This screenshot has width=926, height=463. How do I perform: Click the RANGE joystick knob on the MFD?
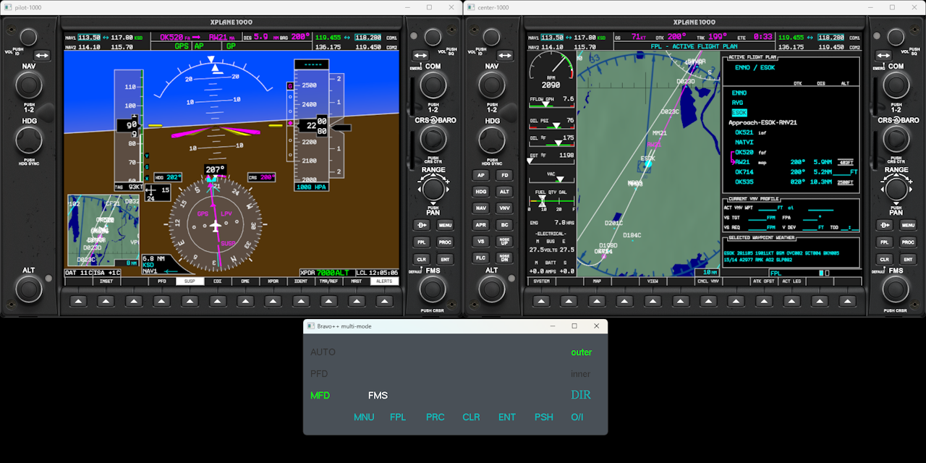coord(896,189)
